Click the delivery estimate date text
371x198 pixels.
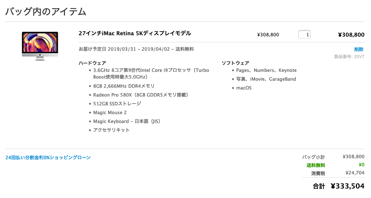click(136, 49)
